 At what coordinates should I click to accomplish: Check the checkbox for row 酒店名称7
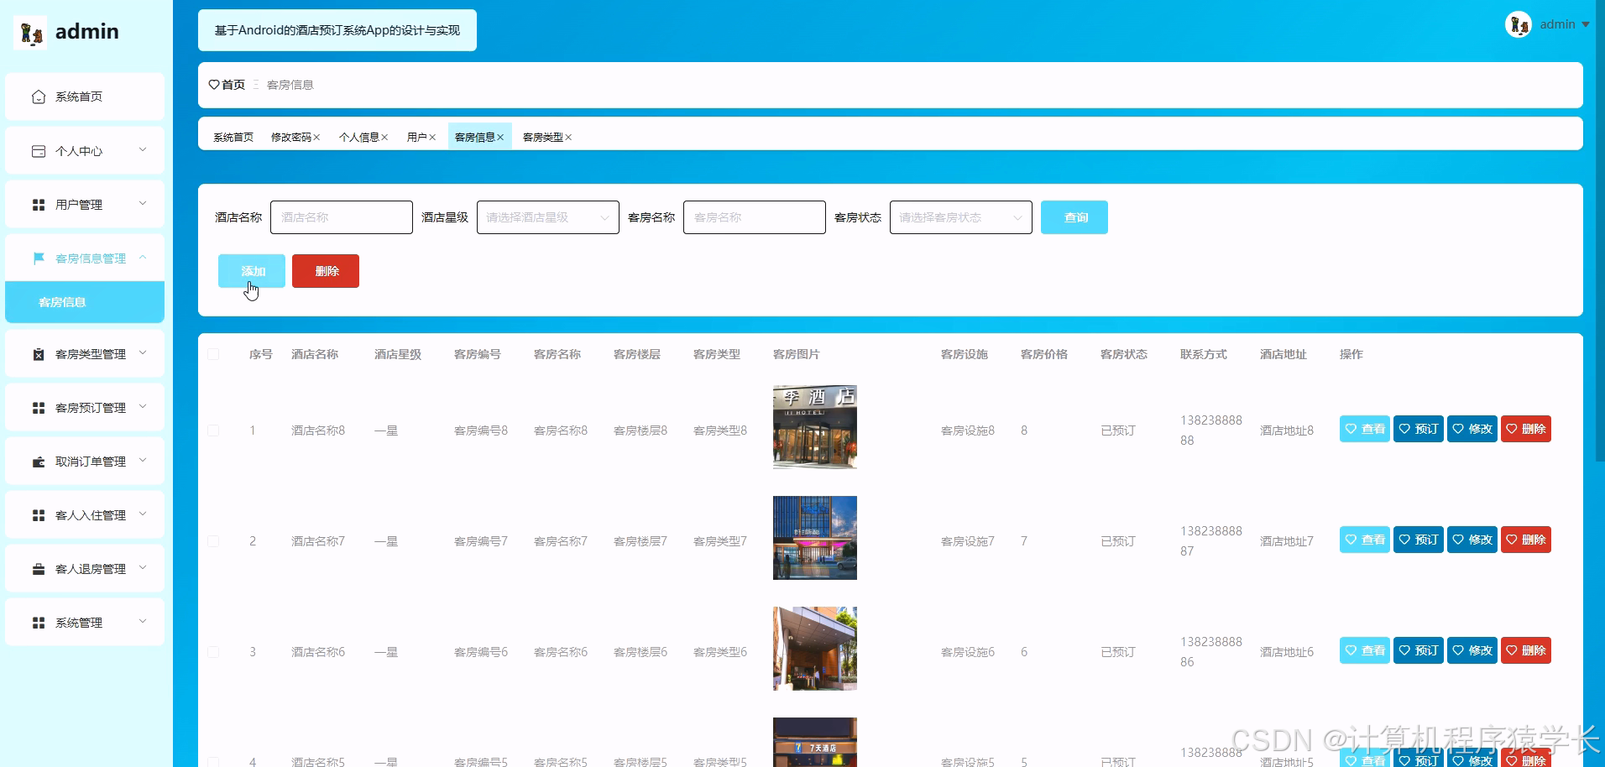[x=213, y=541]
